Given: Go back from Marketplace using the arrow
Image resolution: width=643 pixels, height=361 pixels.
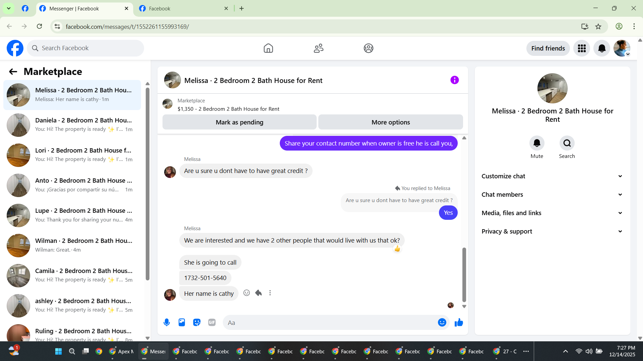Looking at the screenshot, I should (13, 72).
